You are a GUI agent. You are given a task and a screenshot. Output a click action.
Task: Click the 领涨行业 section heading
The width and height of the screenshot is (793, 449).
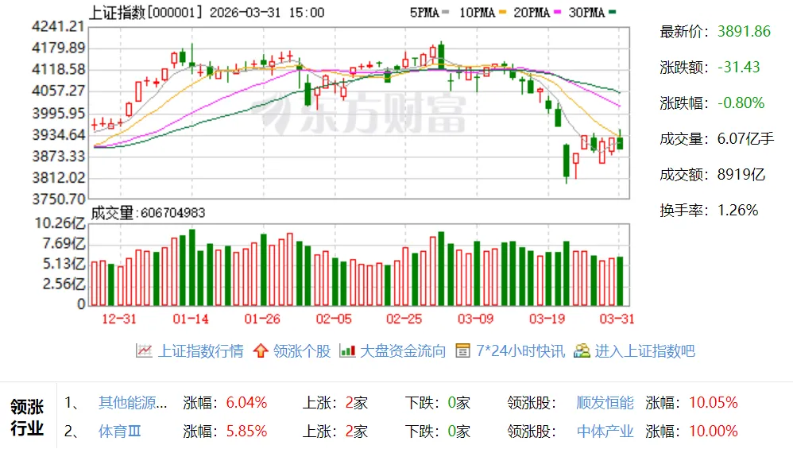(x=27, y=417)
